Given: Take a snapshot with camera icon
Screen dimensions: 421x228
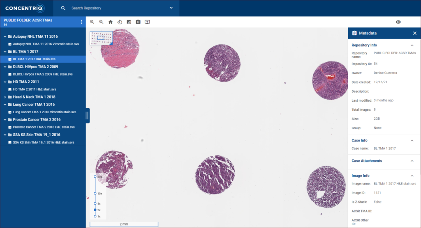Looking at the screenshot, I should point(138,22).
